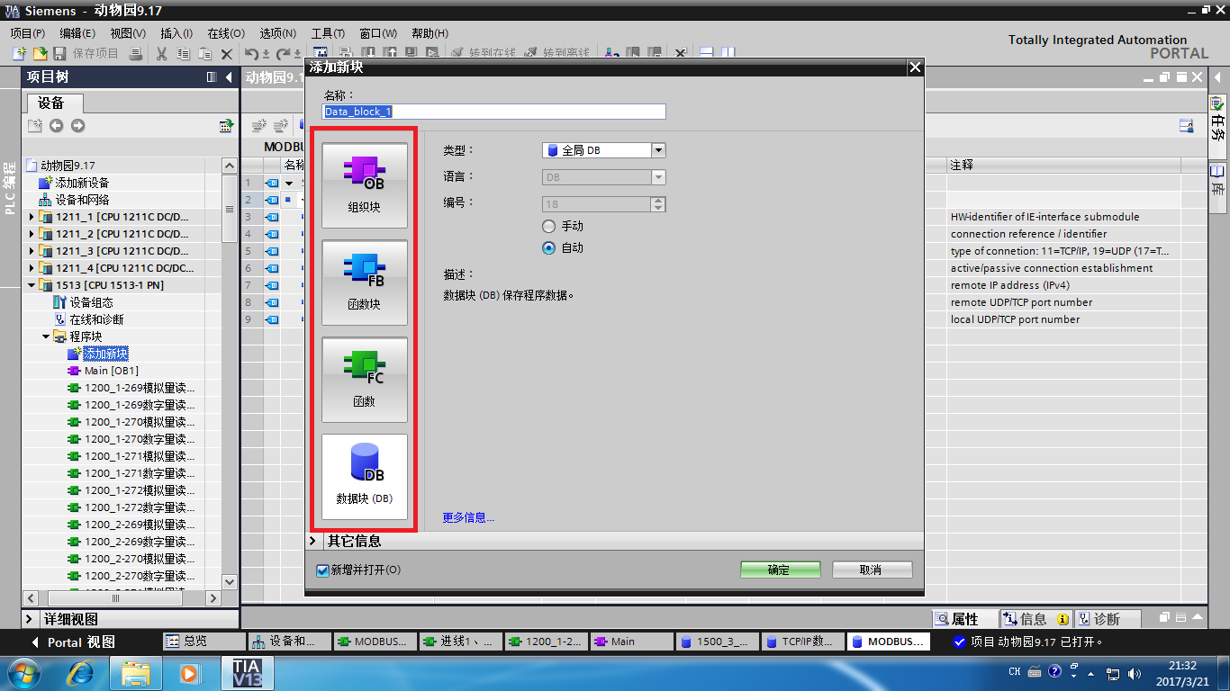Select the 手动 radio button

tap(548, 227)
